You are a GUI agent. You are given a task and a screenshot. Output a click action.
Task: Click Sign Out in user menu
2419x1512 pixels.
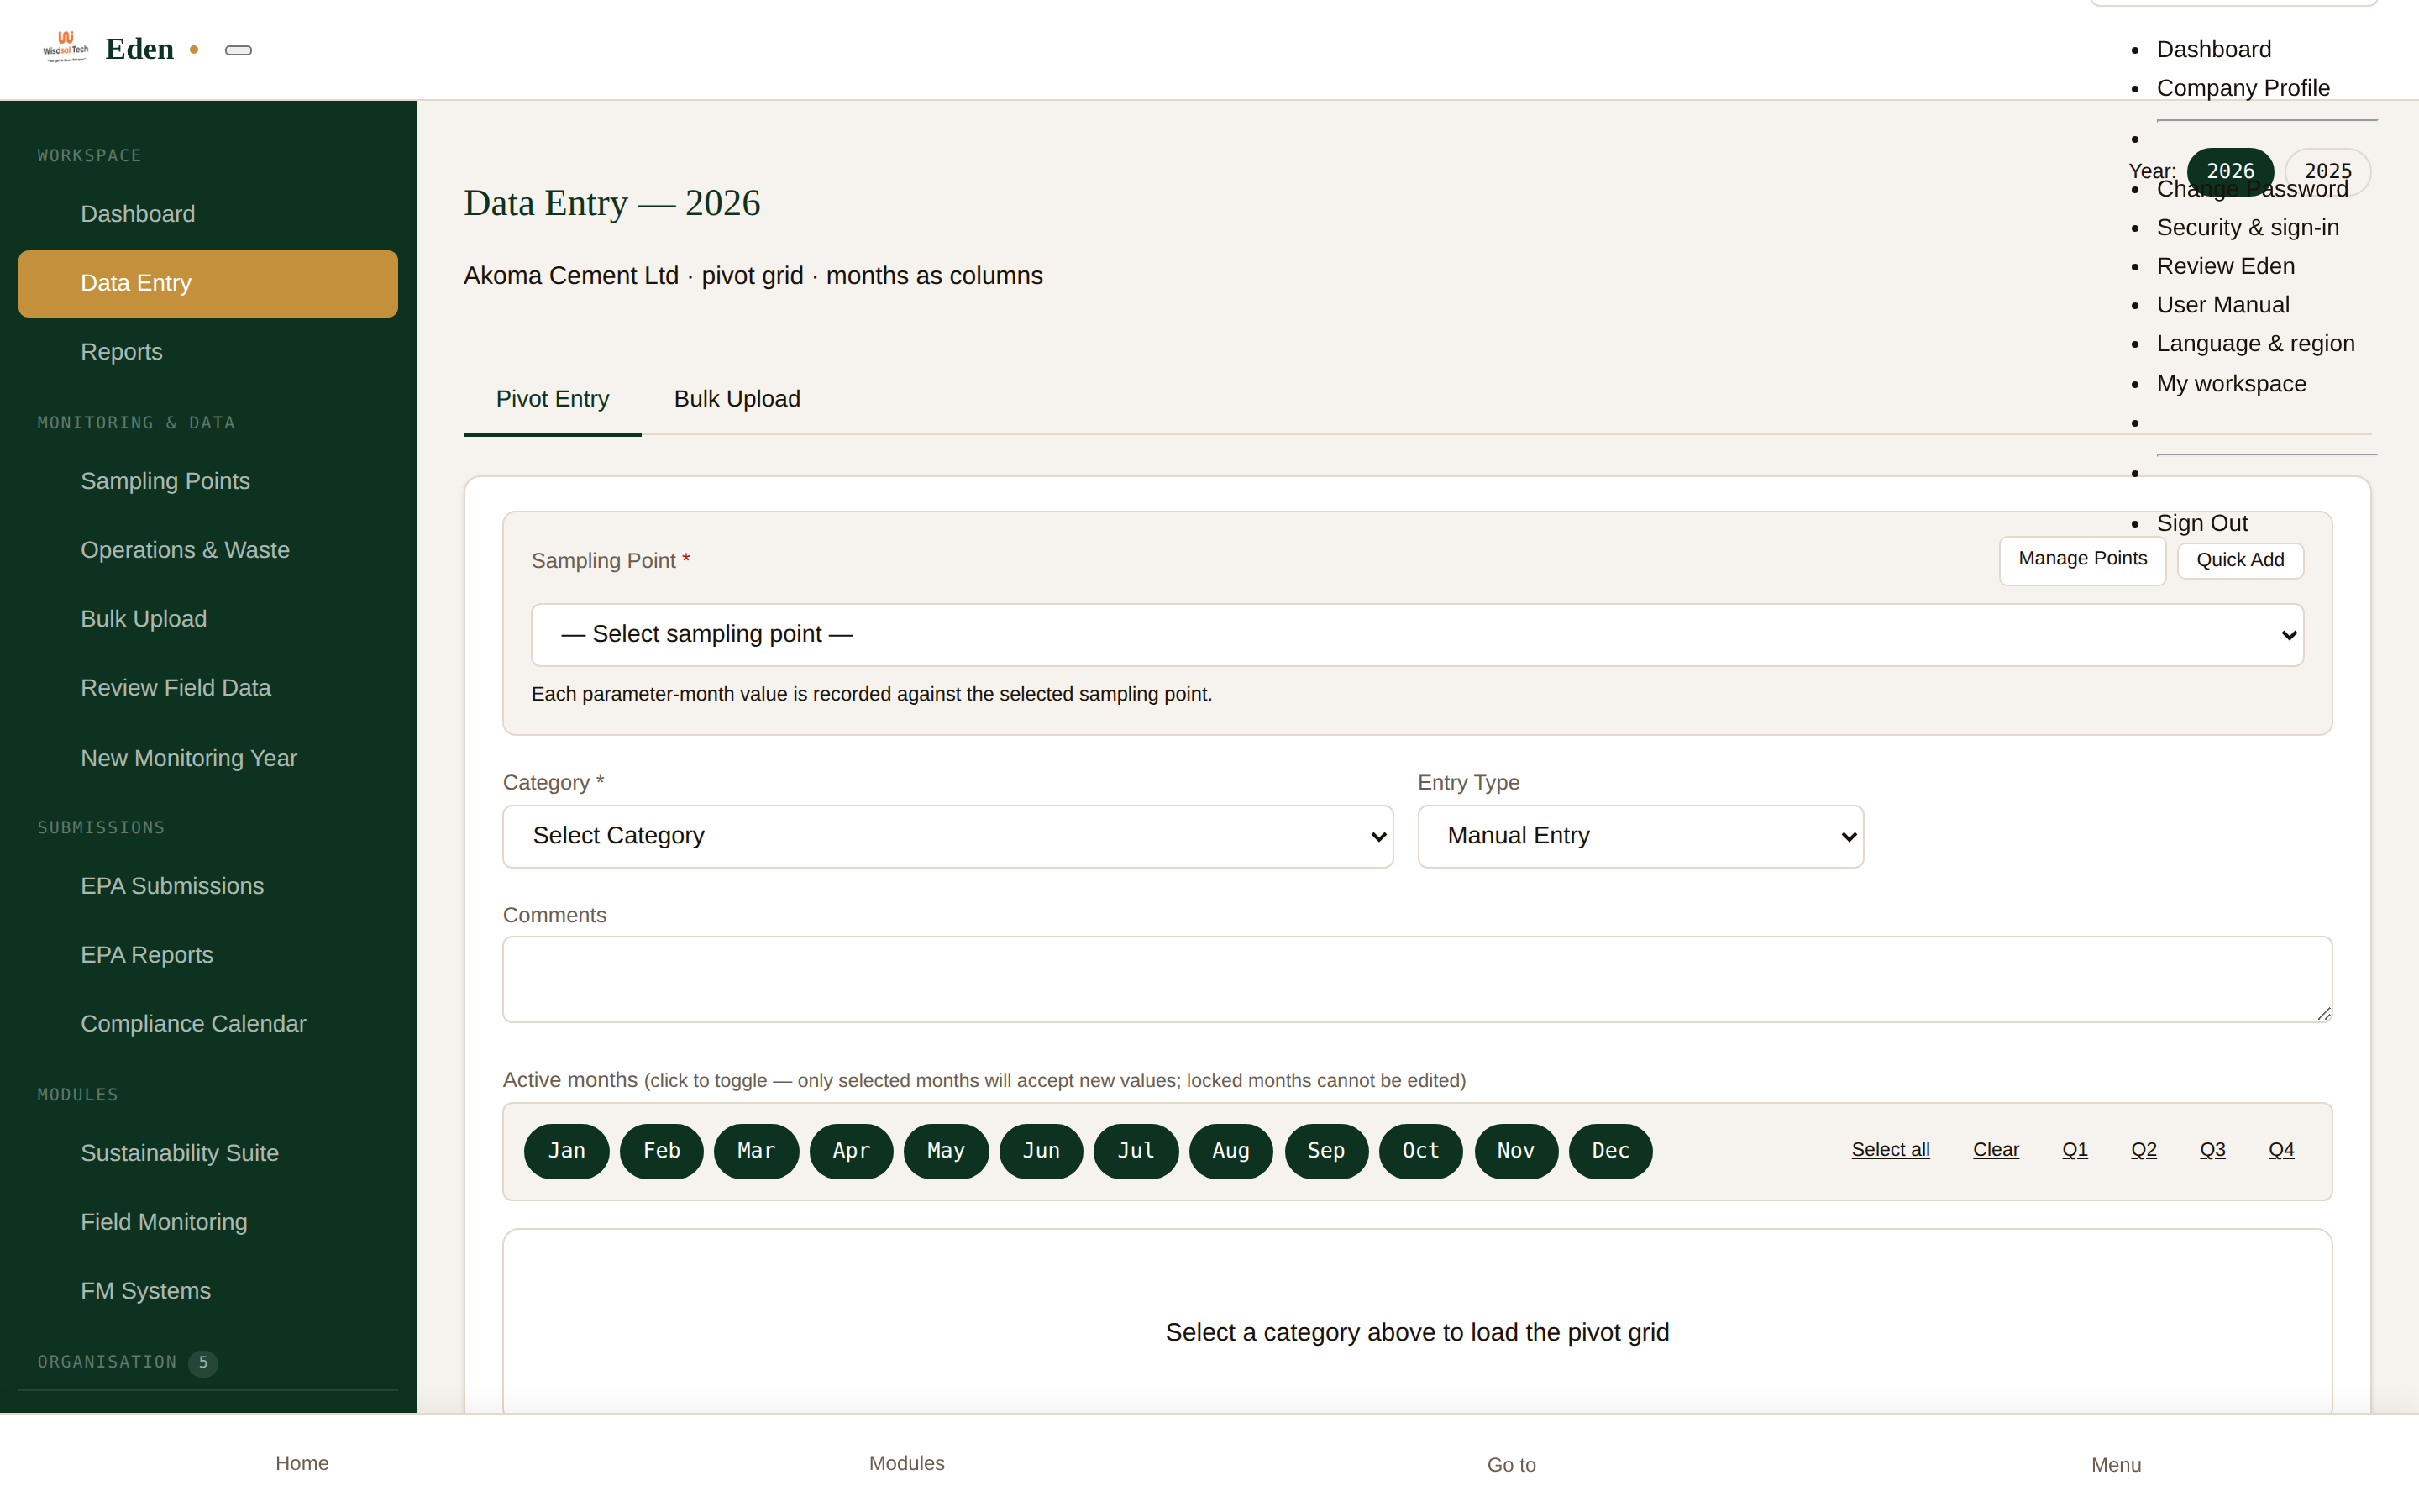click(2202, 524)
